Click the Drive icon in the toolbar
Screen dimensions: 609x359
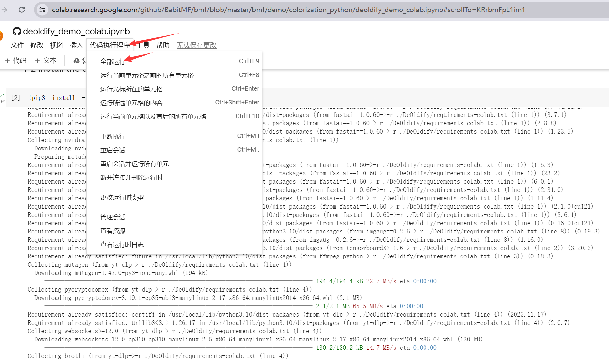pyautogui.click(x=77, y=61)
